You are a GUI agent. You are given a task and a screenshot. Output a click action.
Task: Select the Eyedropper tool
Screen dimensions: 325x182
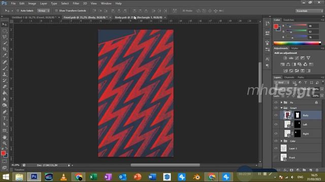pos(5,56)
